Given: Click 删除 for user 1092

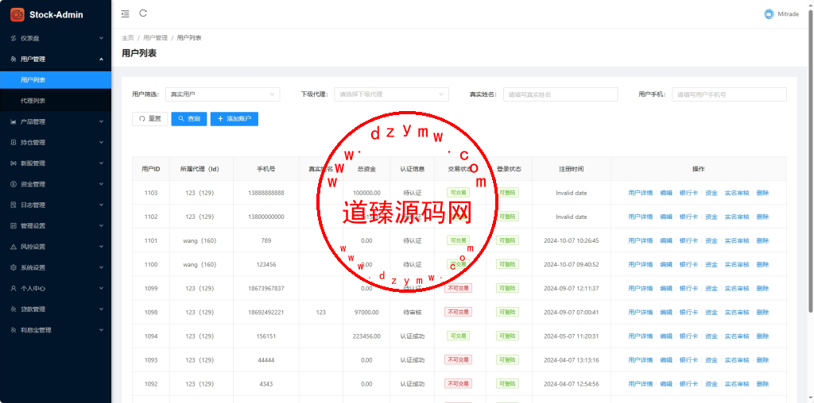Looking at the screenshot, I should (762, 384).
